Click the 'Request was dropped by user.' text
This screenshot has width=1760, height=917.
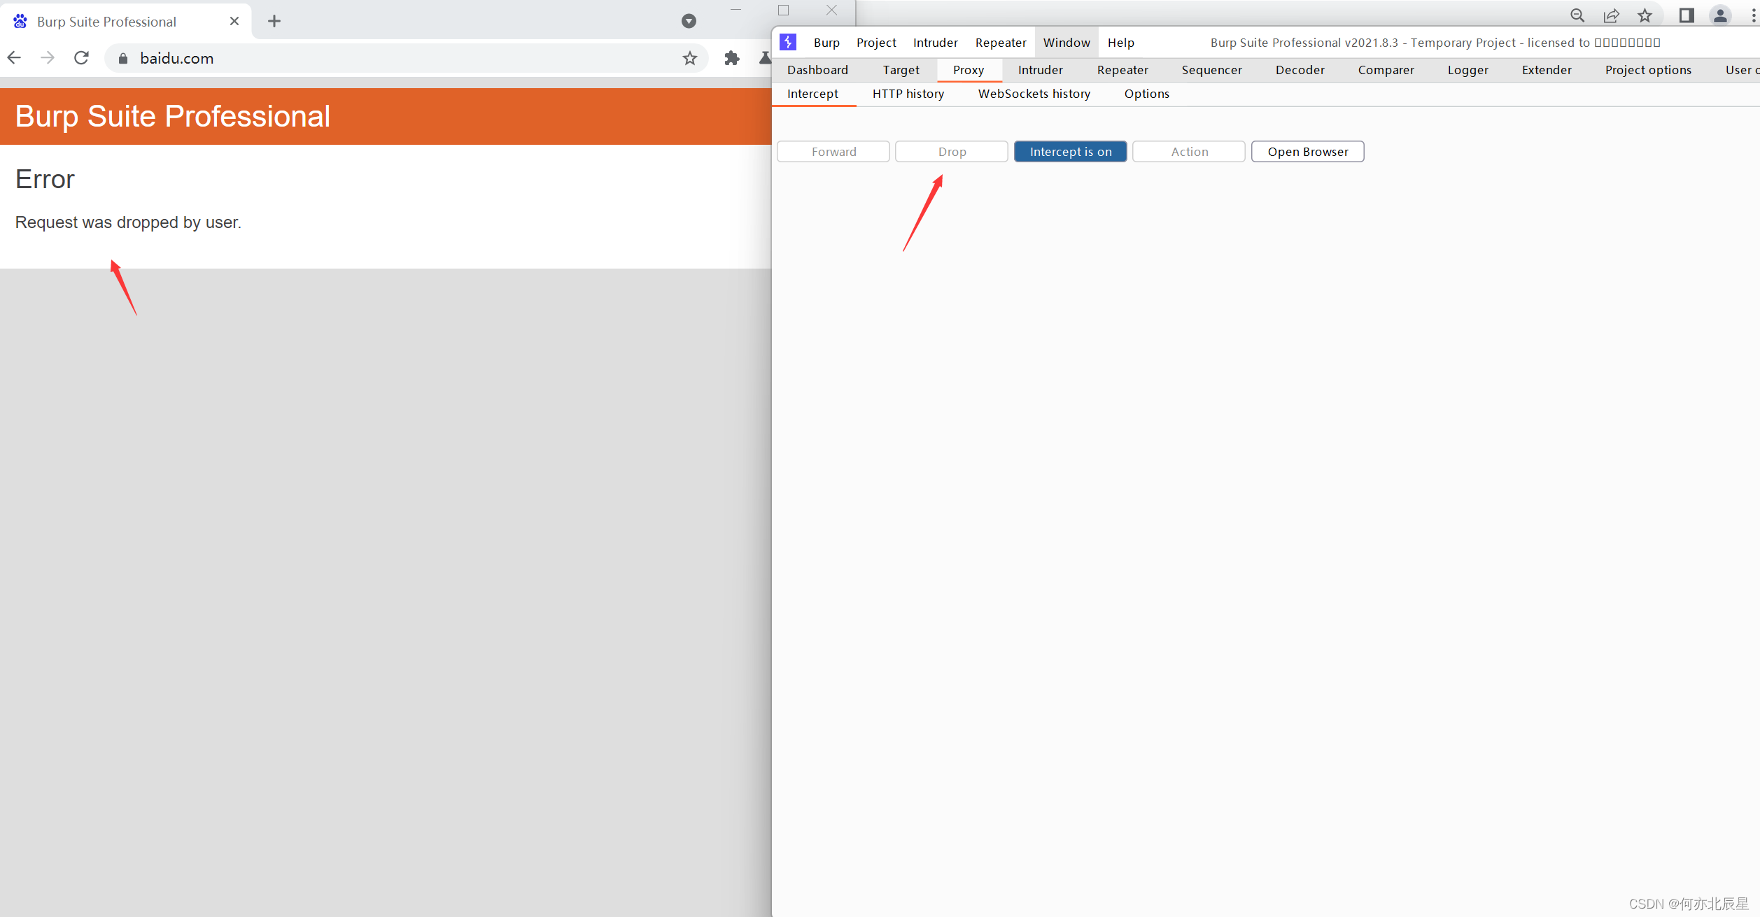(x=128, y=222)
